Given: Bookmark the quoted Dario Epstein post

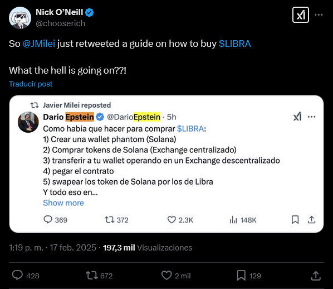Looking at the screenshot, I should coord(295,220).
